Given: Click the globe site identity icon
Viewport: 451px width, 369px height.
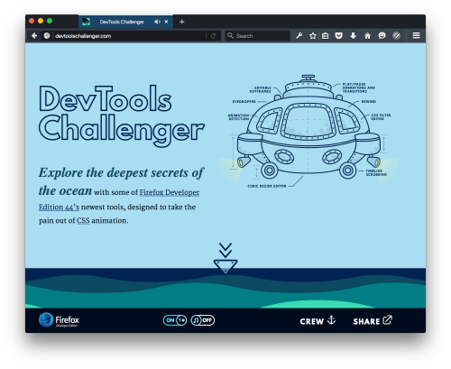Looking at the screenshot, I should 47,36.
